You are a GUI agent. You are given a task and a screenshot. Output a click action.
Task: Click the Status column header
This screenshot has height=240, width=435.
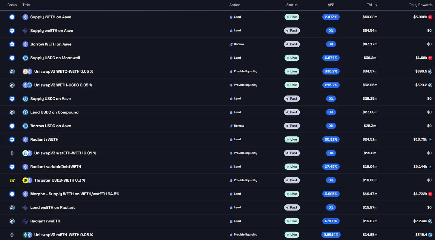pos(292,5)
